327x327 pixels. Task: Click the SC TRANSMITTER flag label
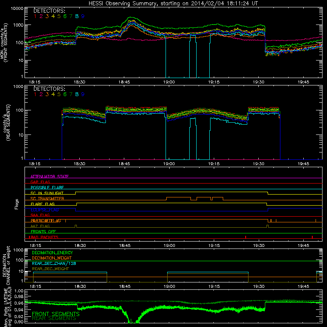(47, 199)
